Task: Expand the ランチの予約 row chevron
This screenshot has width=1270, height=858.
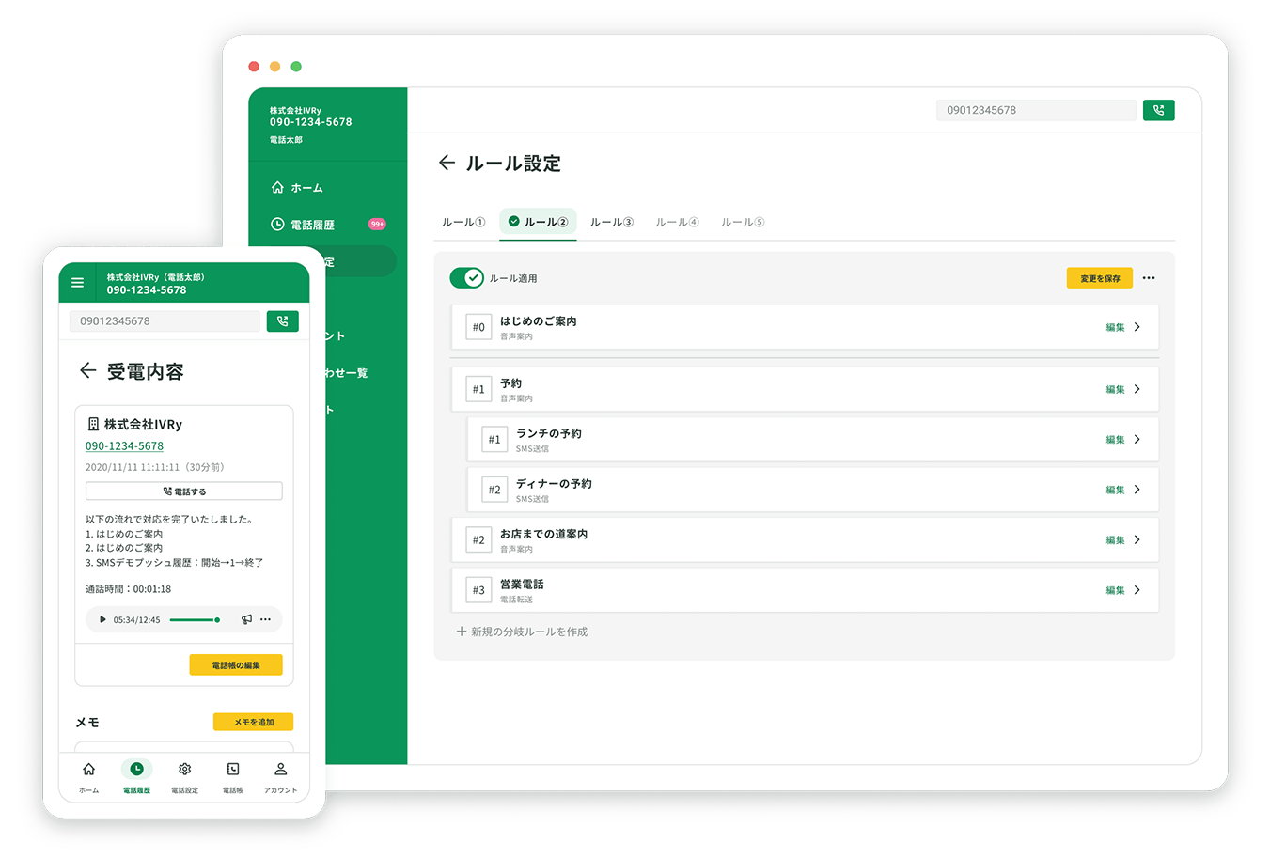Action: pyautogui.click(x=1137, y=440)
